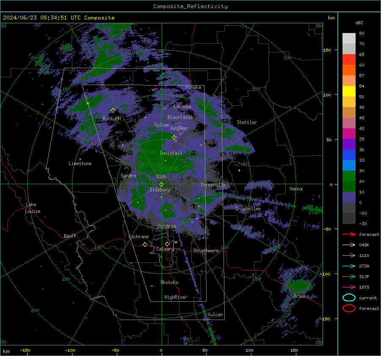The image size is (381, 356).
Task: Click the Cochrane town label
Action: [x=138, y=237]
